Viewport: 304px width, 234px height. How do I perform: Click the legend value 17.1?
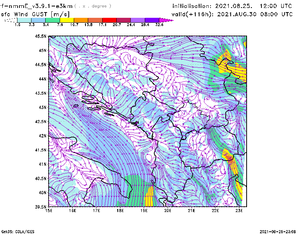(x=103, y=25)
